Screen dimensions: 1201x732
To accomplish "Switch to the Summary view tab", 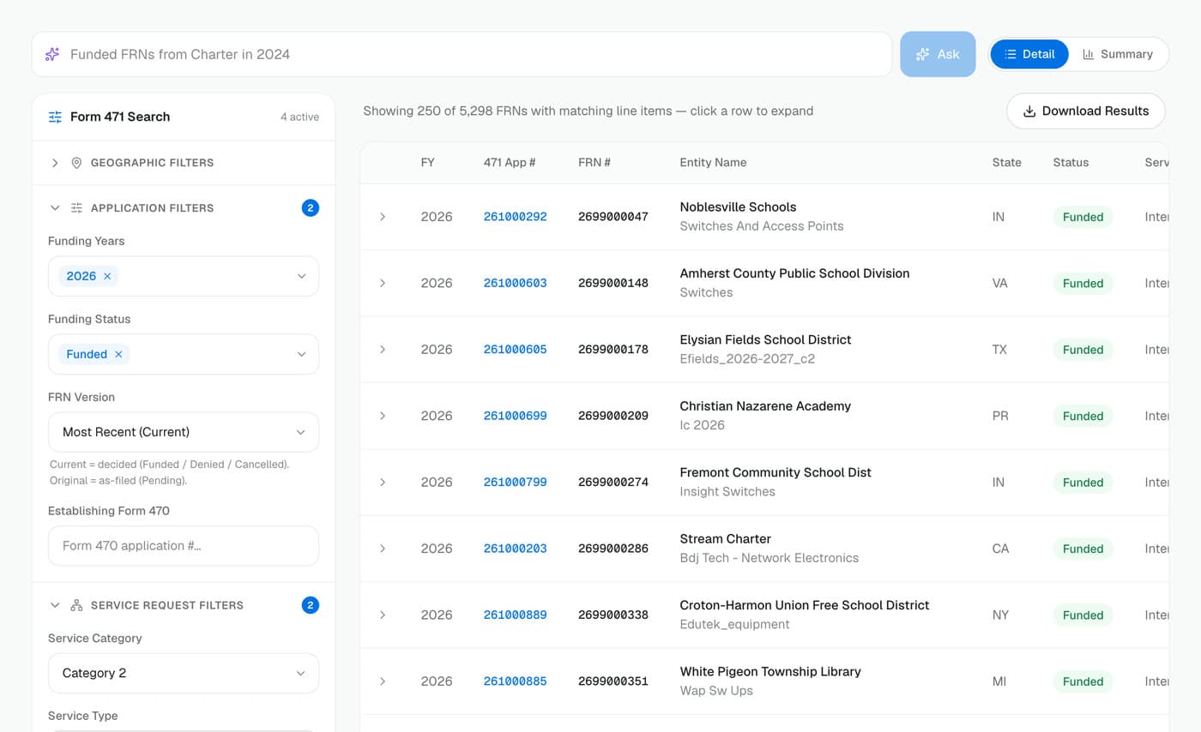I will coord(1118,54).
